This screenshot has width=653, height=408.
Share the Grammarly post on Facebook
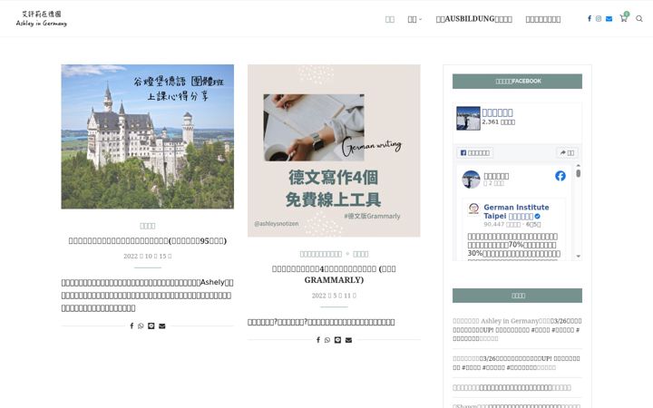tap(318, 340)
